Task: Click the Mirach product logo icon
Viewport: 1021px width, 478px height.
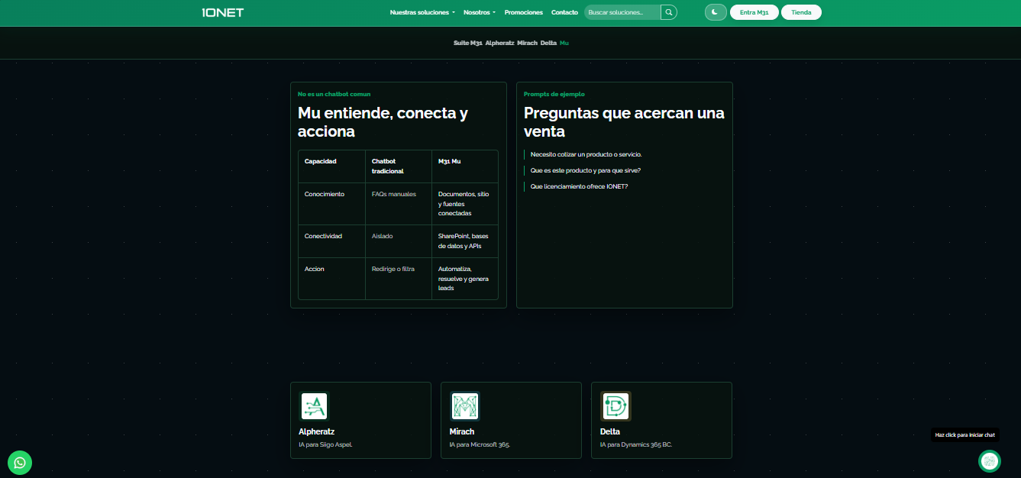Action: tap(464, 406)
